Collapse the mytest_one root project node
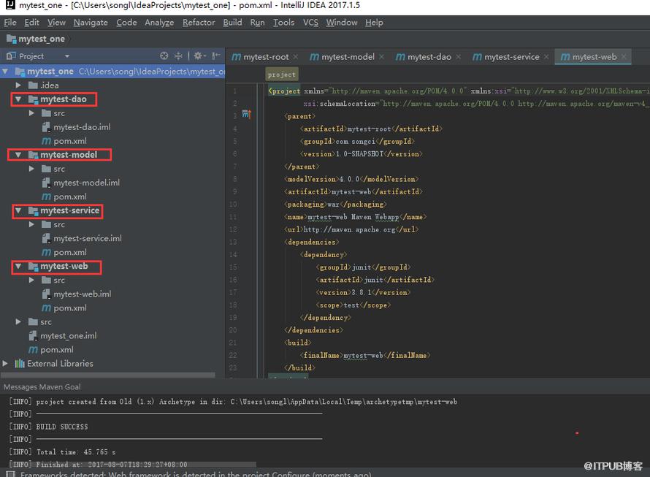The height and width of the screenshot is (477, 650). click(x=5, y=72)
